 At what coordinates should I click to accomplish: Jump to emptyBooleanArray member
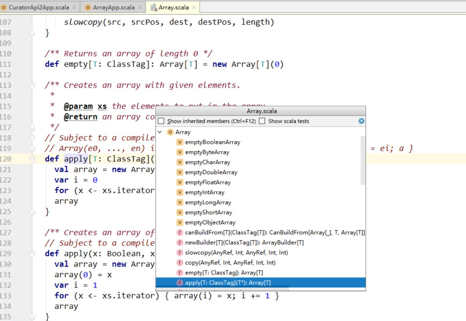click(213, 142)
